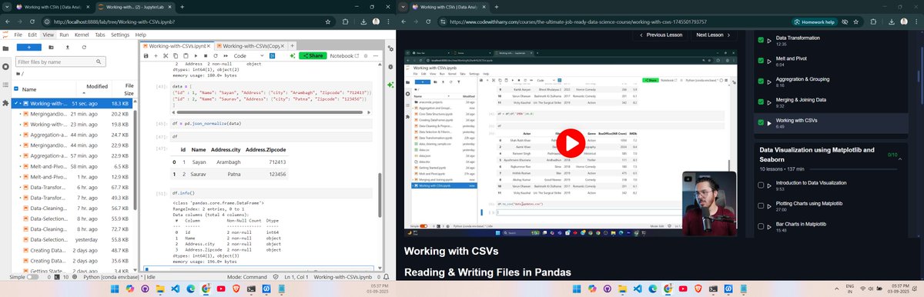The image size is (924, 297).
Task: Click the green Share button
Action: tap(312, 56)
